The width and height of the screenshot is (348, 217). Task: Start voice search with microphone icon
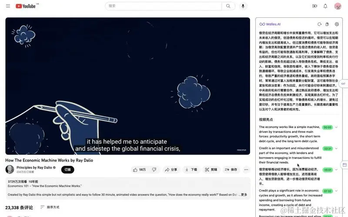point(243,6)
